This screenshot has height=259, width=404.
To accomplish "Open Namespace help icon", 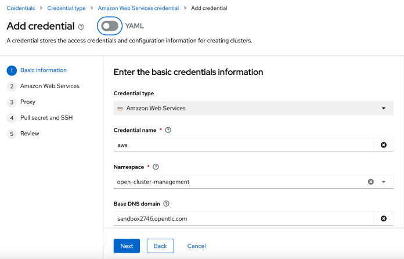I will point(156,167).
